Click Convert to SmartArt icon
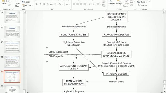166x93 pixels. 104,5
